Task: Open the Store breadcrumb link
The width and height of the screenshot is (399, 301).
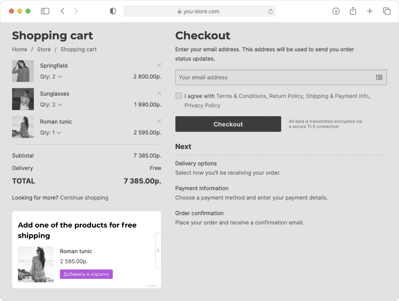Action: [x=44, y=49]
